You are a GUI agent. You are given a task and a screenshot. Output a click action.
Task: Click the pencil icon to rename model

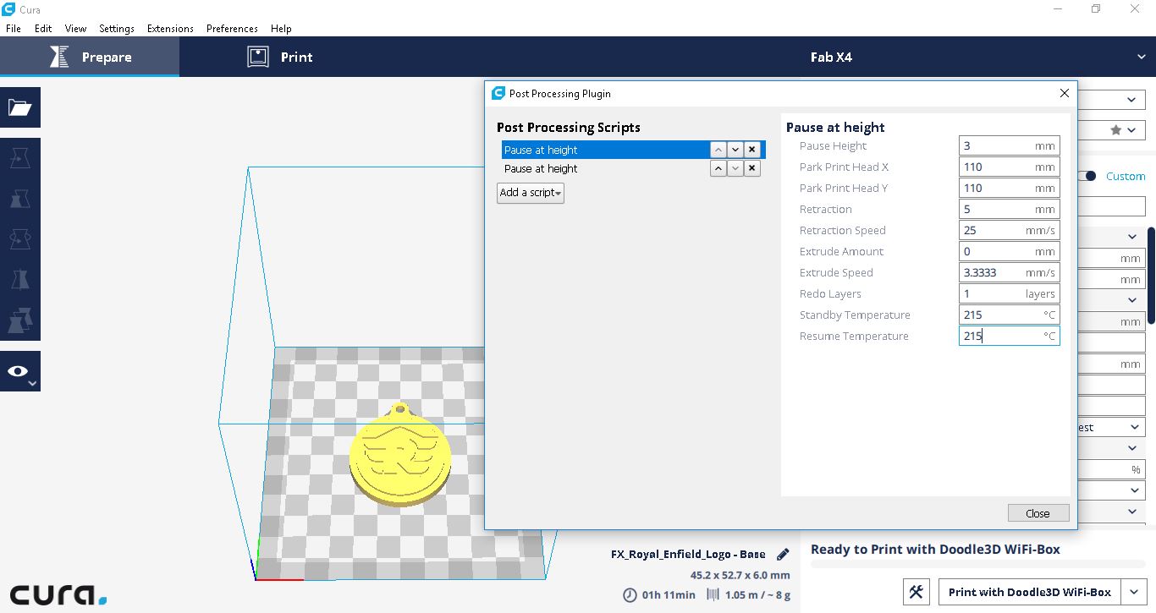783,555
